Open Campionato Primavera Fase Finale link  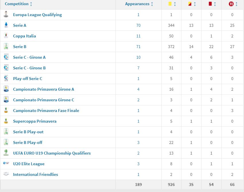(x=46, y=111)
